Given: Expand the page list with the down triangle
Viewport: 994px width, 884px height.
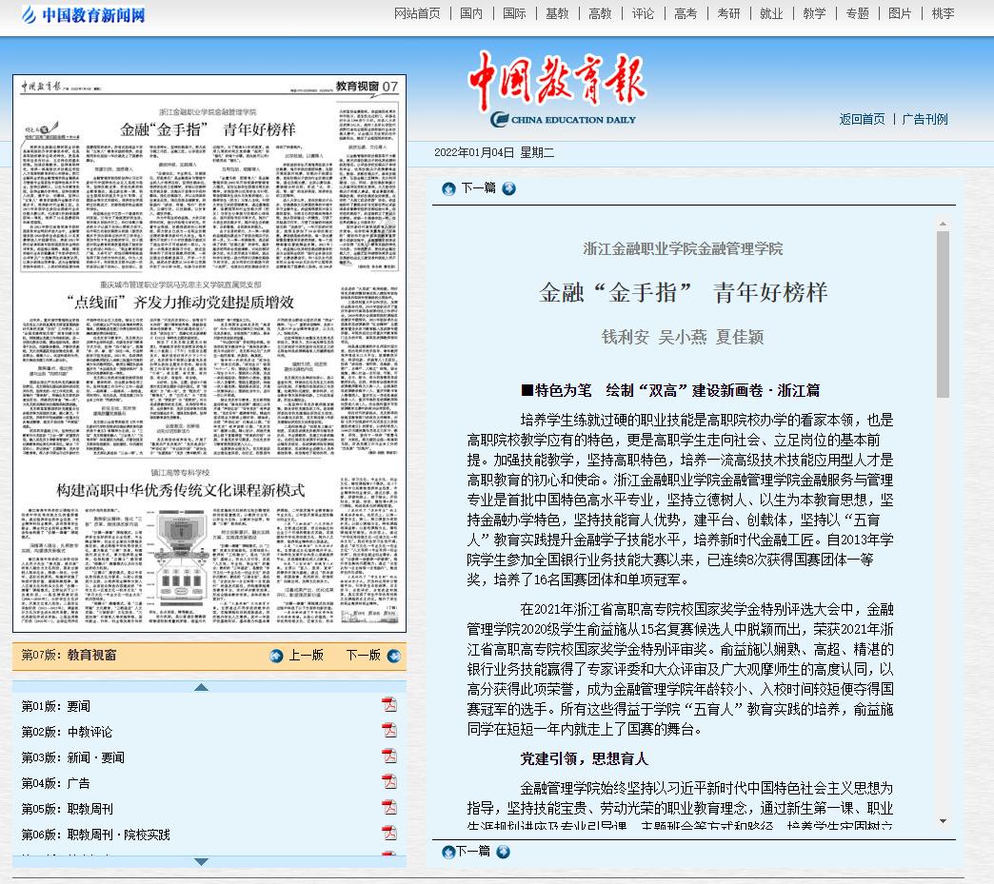Looking at the screenshot, I should pos(202,862).
